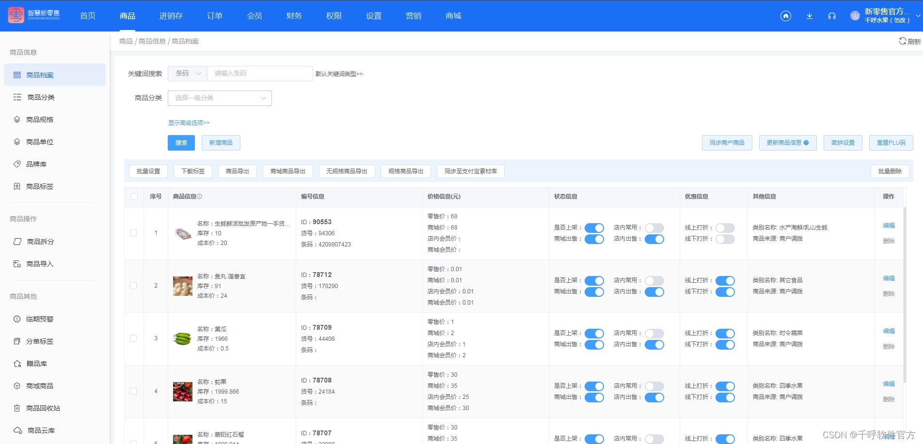The width and height of the screenshot is (923, 444).
Task: Toggle 店内常用 switch for product 90553
Action: click(654, 228)
